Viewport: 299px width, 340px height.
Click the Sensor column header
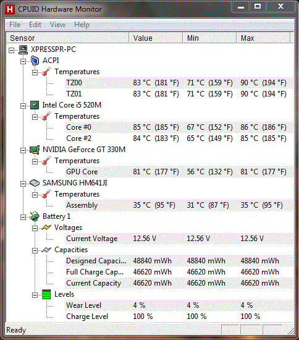[67, 38]
